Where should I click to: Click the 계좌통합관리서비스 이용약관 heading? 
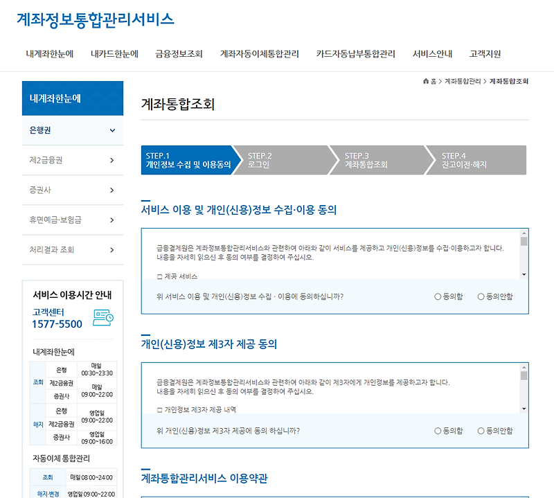(x=204, y=479)
